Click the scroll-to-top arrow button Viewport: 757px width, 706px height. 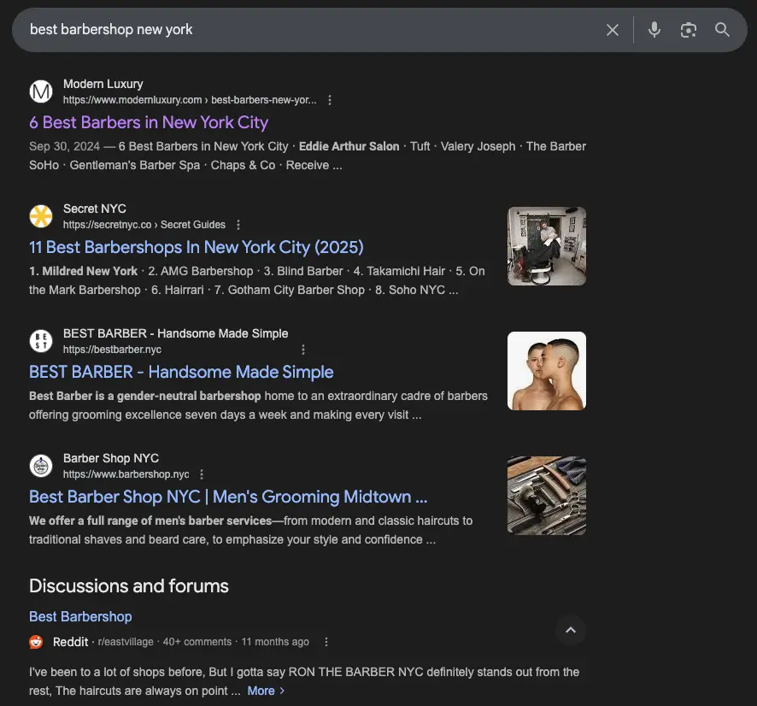pos(571,630)
